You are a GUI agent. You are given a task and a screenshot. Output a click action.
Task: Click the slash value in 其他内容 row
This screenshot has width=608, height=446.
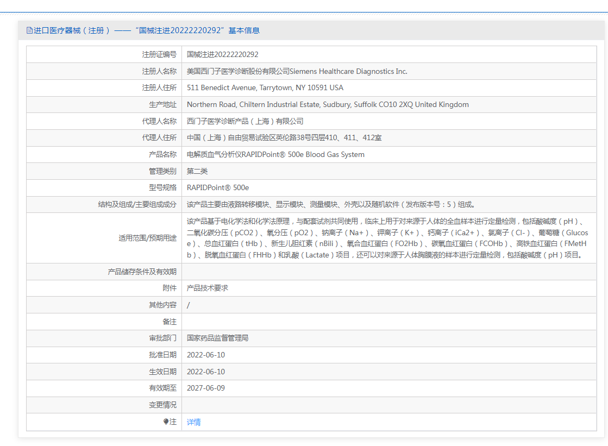click(189, 305)
